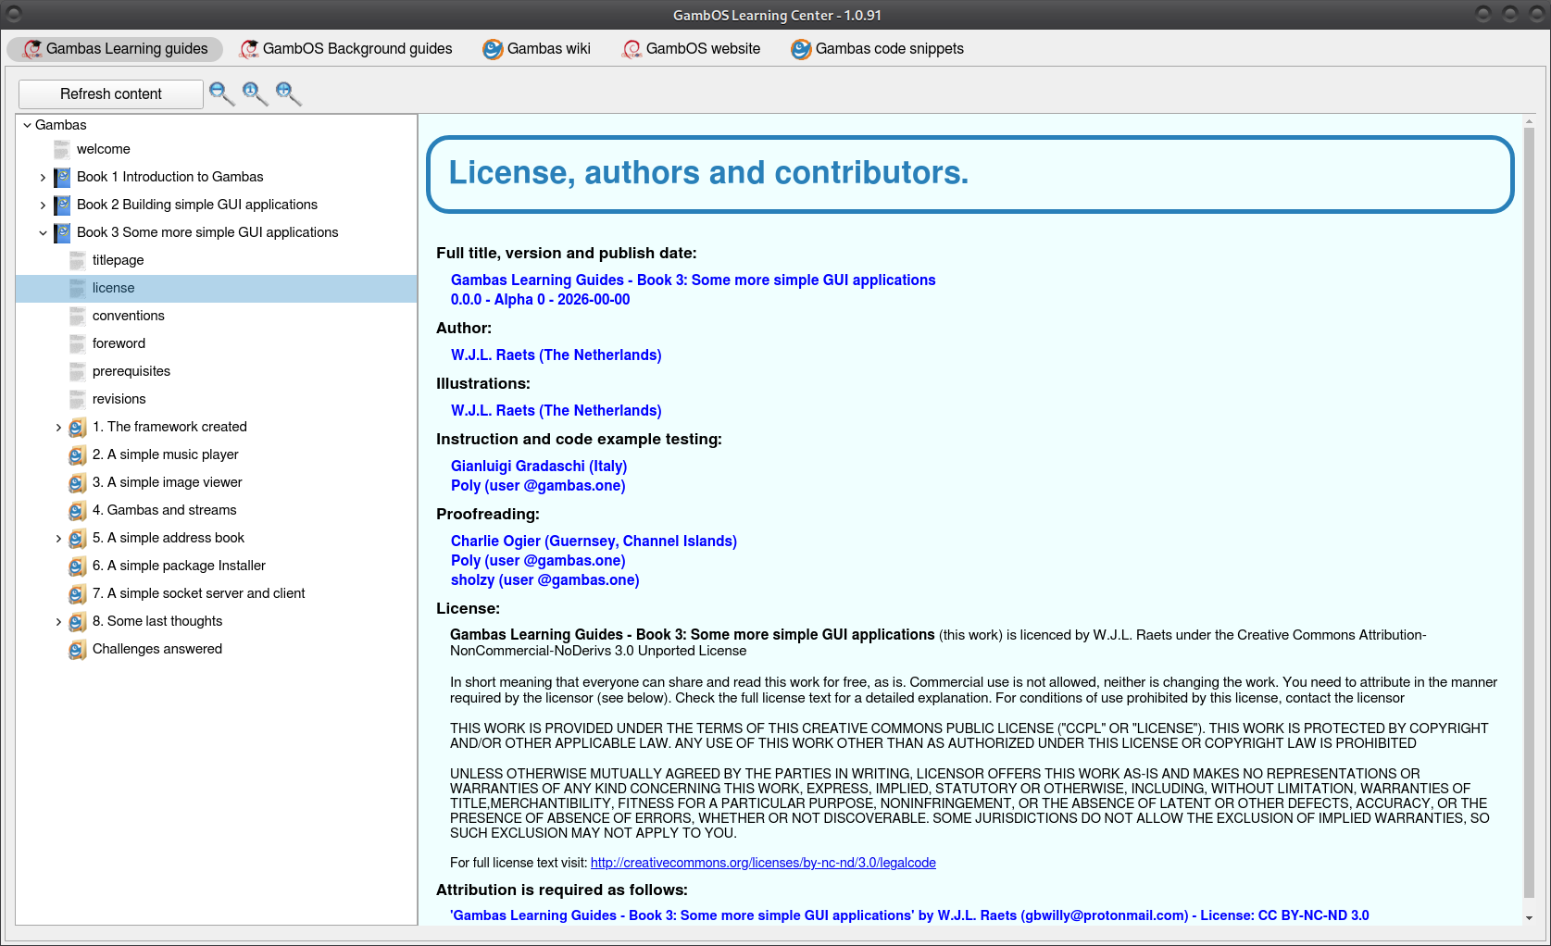The image size is (1551, 946).
Task: Click the page icon next to welcome
Action: tap(62, 149)
